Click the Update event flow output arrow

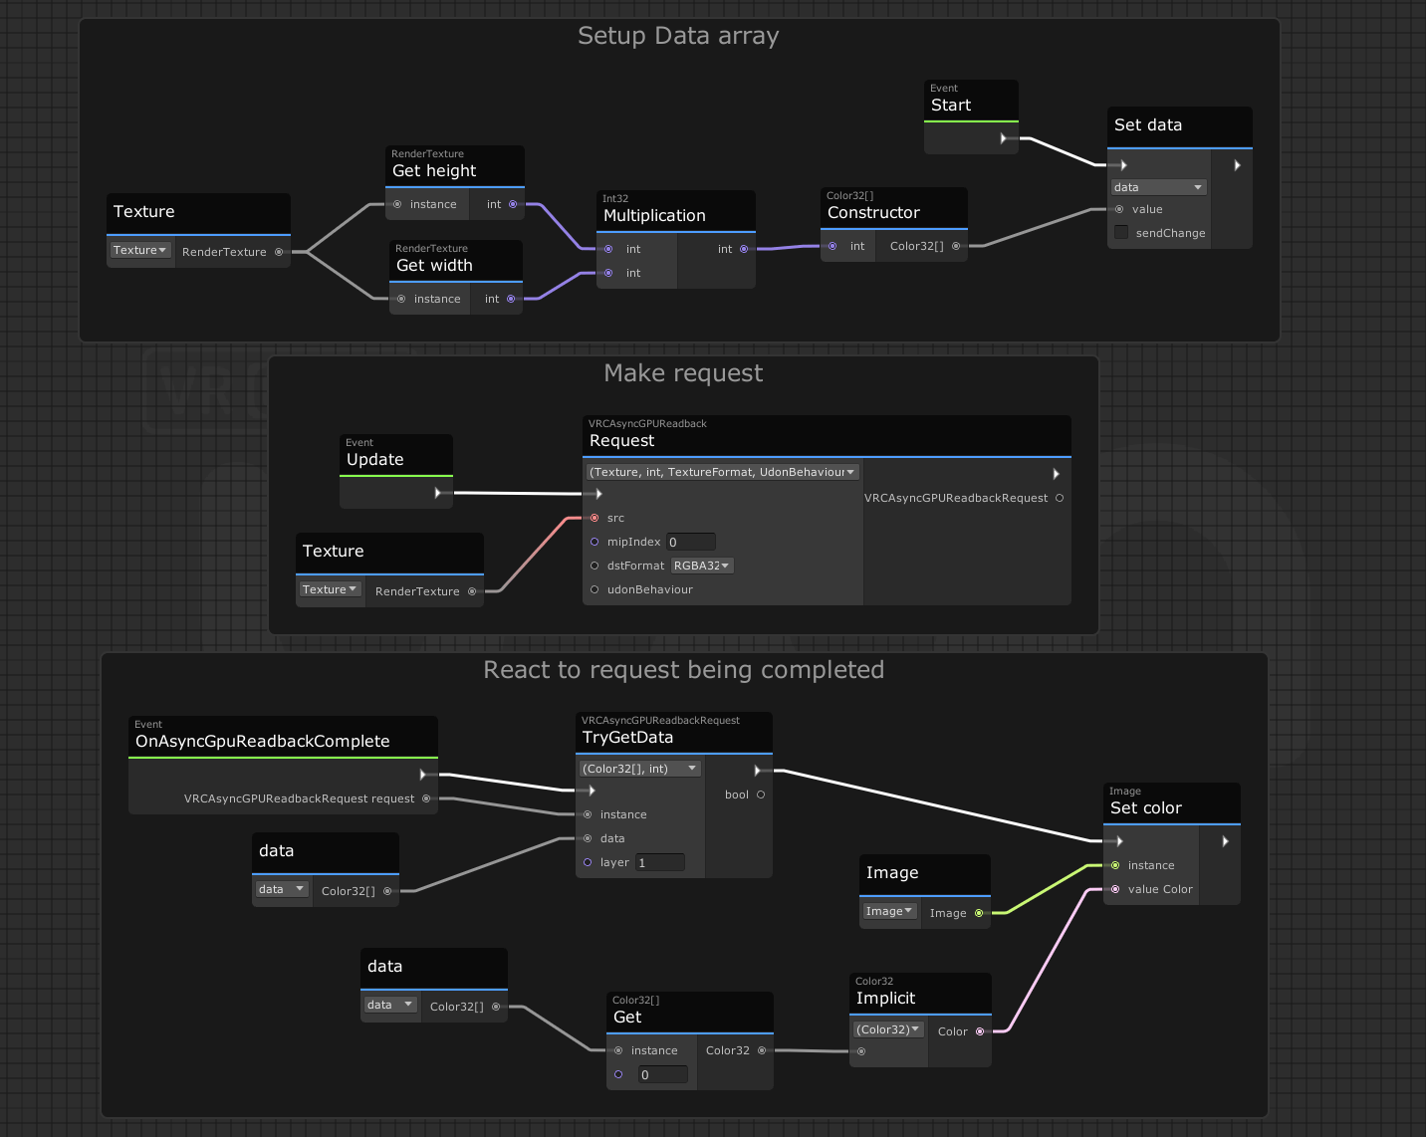437,493
